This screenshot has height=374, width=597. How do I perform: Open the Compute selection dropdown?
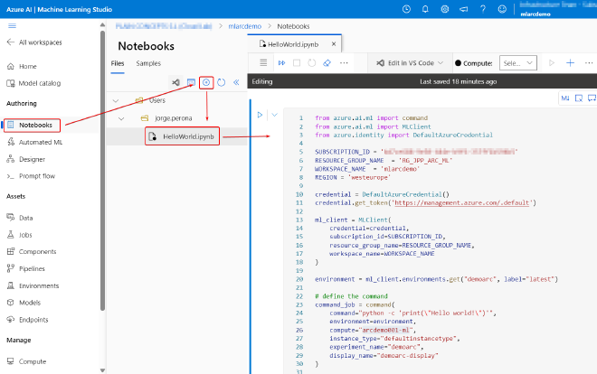click(x=517, y=63)
